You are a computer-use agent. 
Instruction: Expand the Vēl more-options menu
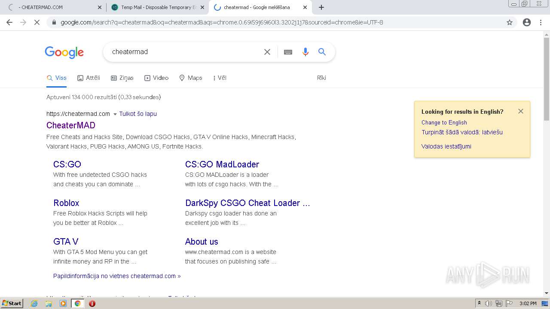point(220,78)
